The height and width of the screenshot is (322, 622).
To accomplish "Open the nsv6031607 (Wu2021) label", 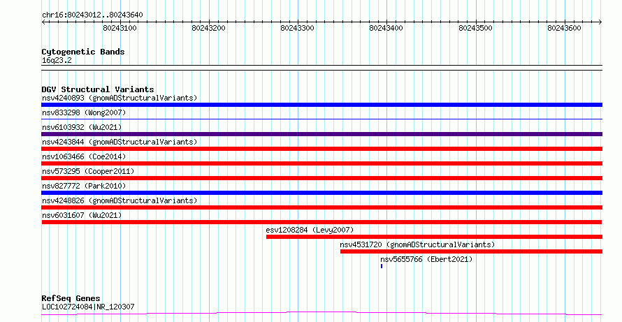I will click(x=82, y=215).
